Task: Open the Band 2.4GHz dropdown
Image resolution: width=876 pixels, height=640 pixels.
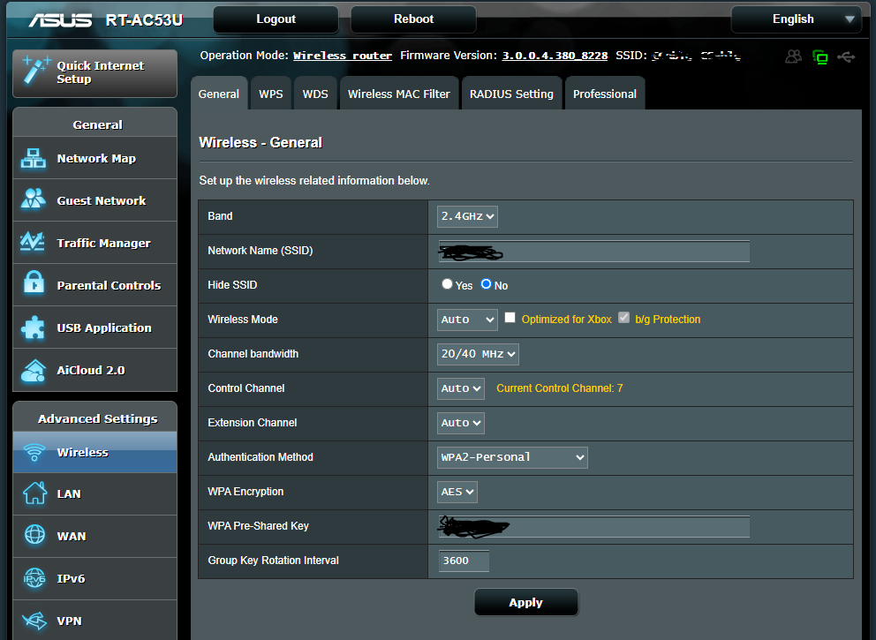Action: tap(467, 216)
